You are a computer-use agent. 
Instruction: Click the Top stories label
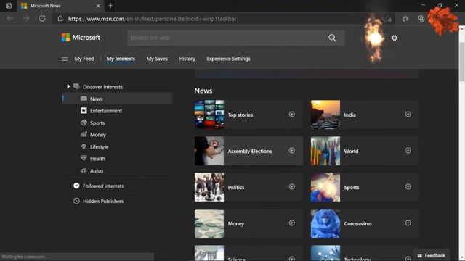(x=240, y=115)
